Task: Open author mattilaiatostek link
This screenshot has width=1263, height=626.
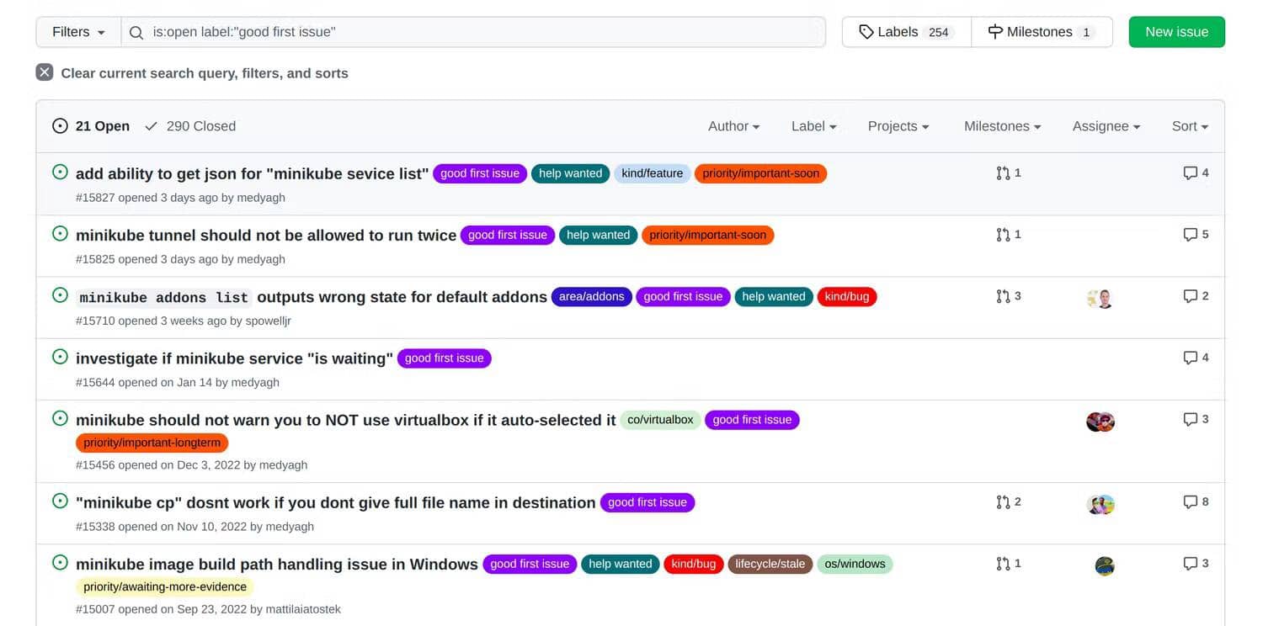Action: (x=303, y=609)
